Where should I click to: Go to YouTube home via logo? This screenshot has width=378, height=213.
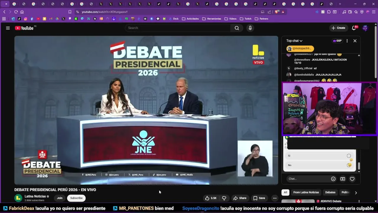coord(24,28)
